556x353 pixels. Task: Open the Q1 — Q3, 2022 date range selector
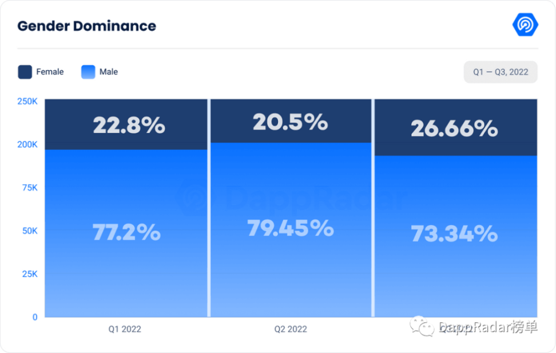500,72
